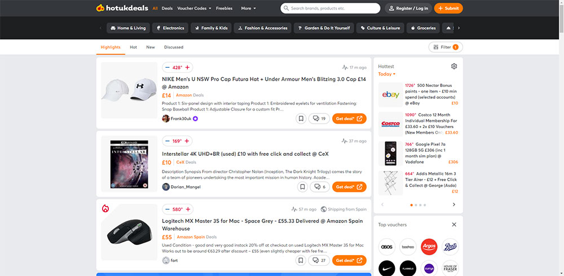Click Get deal for NIKE cap
Screen dimensions: 564x276
tap(349, 119)
